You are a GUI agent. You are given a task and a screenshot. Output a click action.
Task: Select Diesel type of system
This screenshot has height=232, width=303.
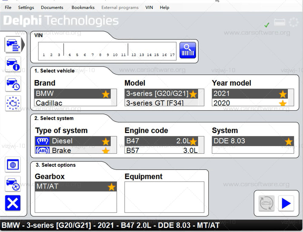(x=73, y=141)
